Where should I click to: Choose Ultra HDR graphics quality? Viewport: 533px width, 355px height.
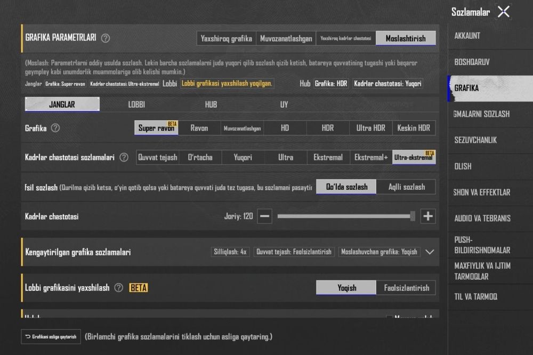point(370,128)
